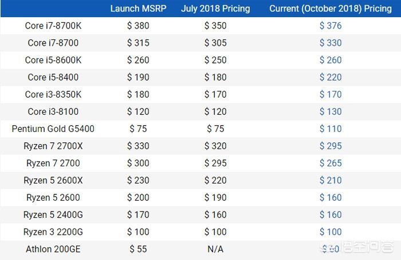The image size is (401, 260).
Task: Click the Core i5-8400 processor name
Action: click(53, 77)
